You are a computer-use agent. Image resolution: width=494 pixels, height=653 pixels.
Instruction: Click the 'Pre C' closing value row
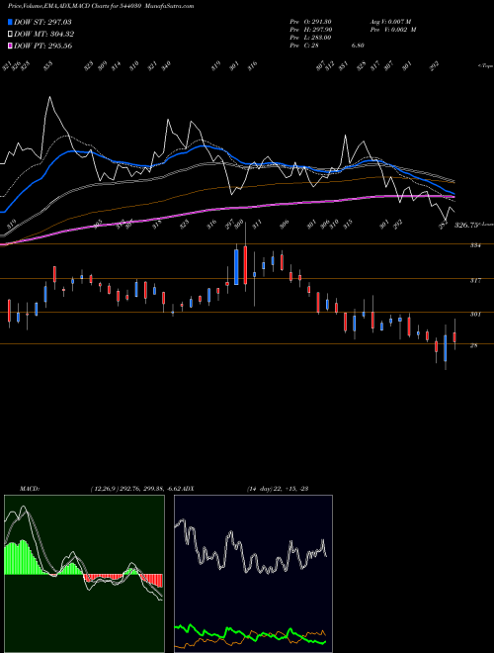coord(327,46)
